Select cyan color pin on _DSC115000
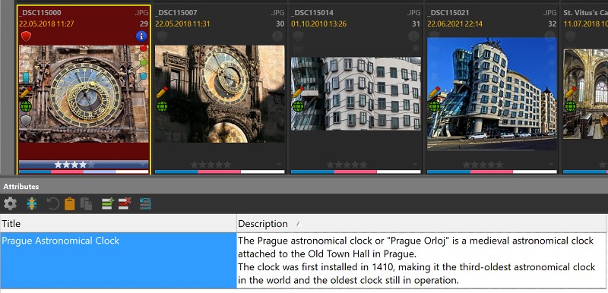The height and width of the screenshot is (293, 608). (143, 76)
